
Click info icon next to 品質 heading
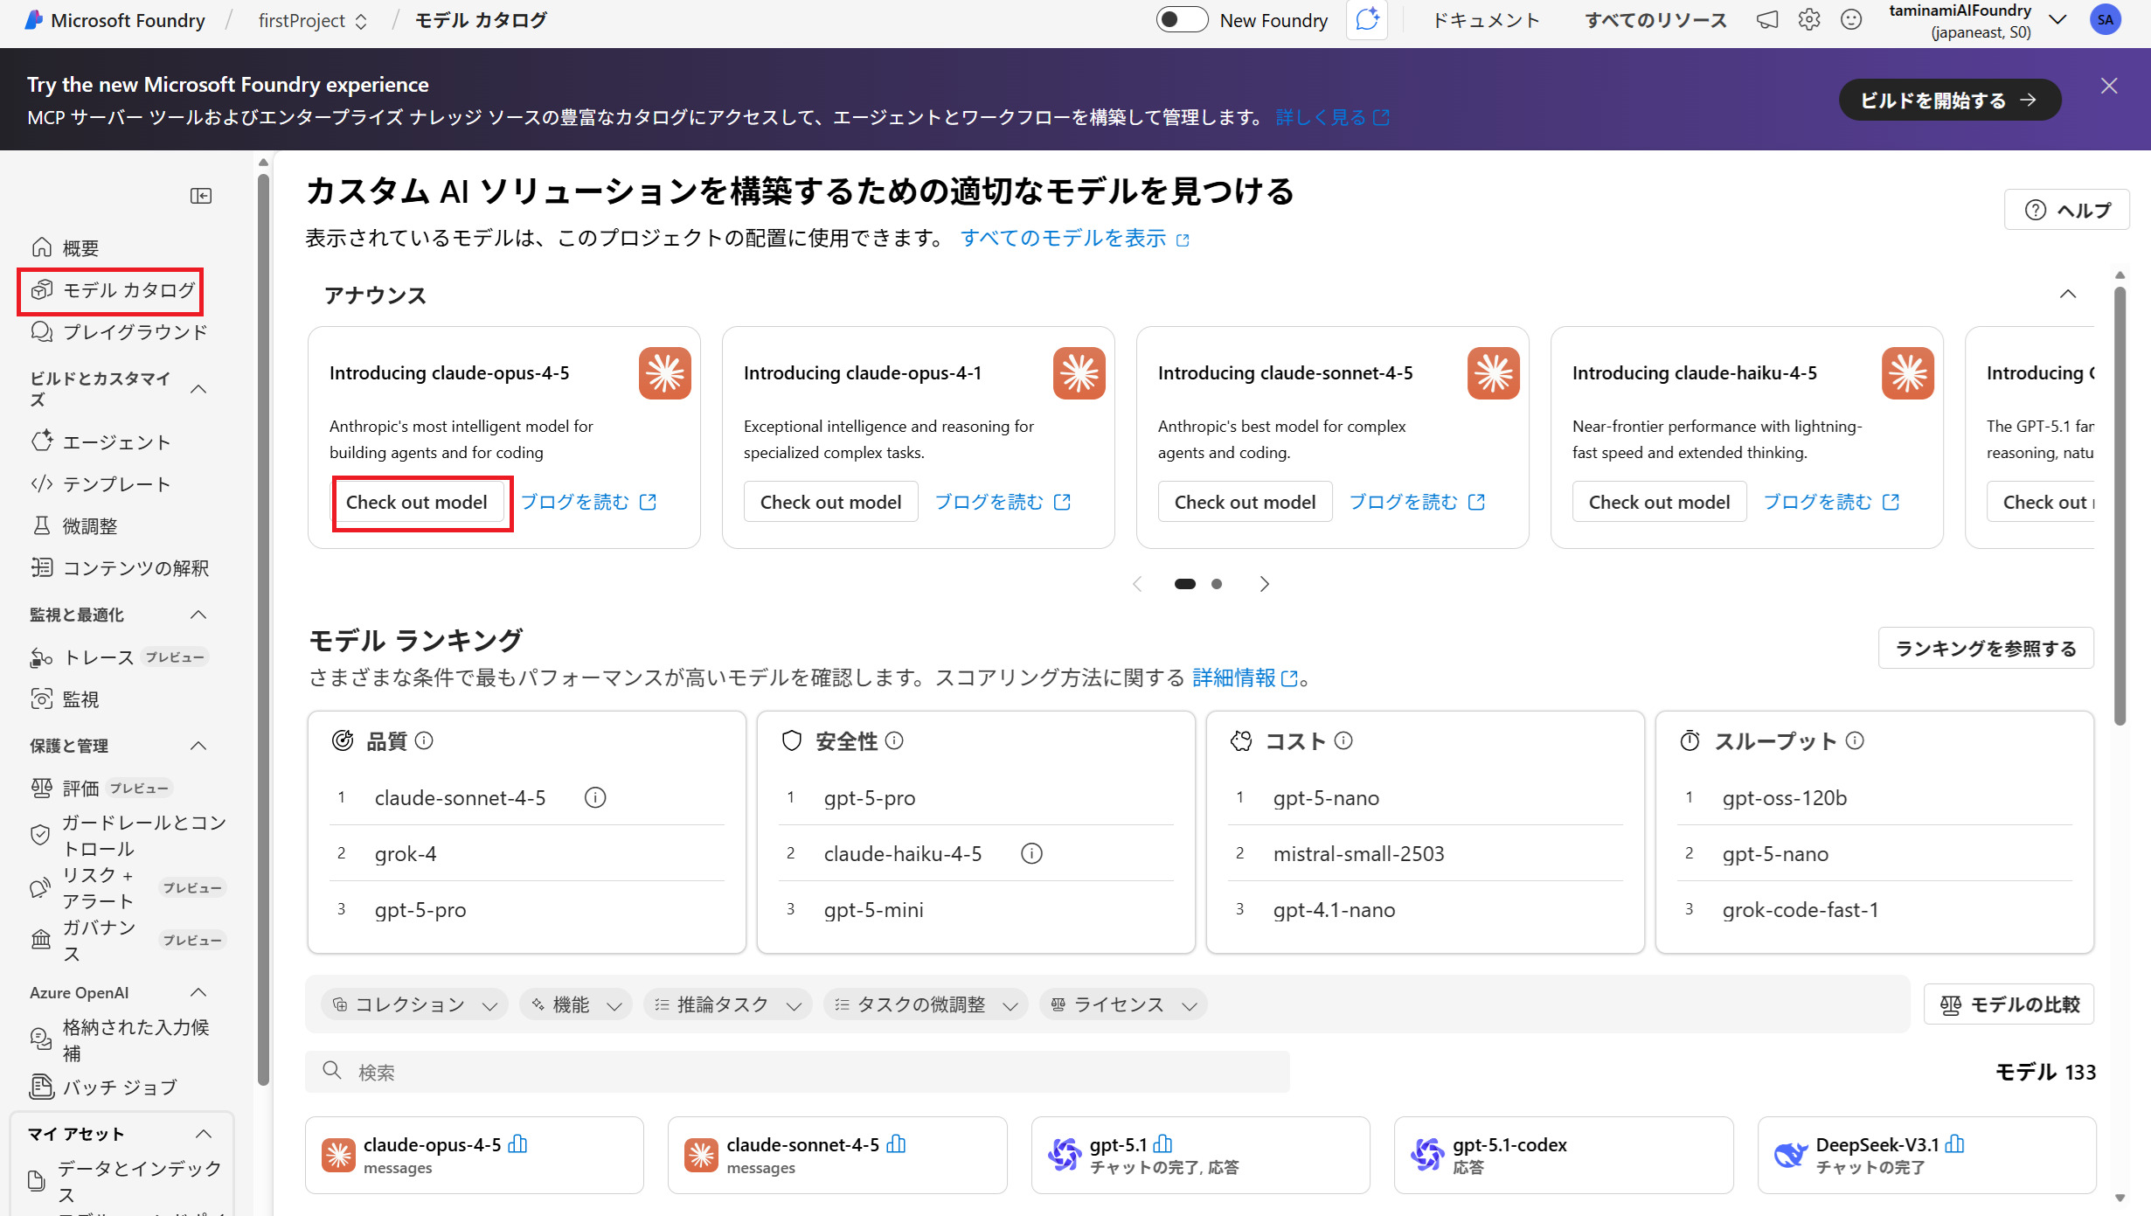[424, 740]
